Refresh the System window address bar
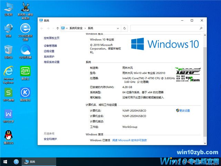 point(124,28)
